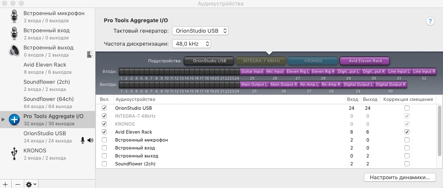Screen dimensions: 443x188
Task: Click the Line Input L channel block
Action: (399, 72)
